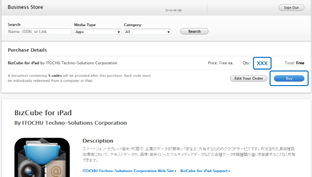Click the BizCube for iPad app icon
The height and width of the screenshot is (177, 312).
click(42, 158)
